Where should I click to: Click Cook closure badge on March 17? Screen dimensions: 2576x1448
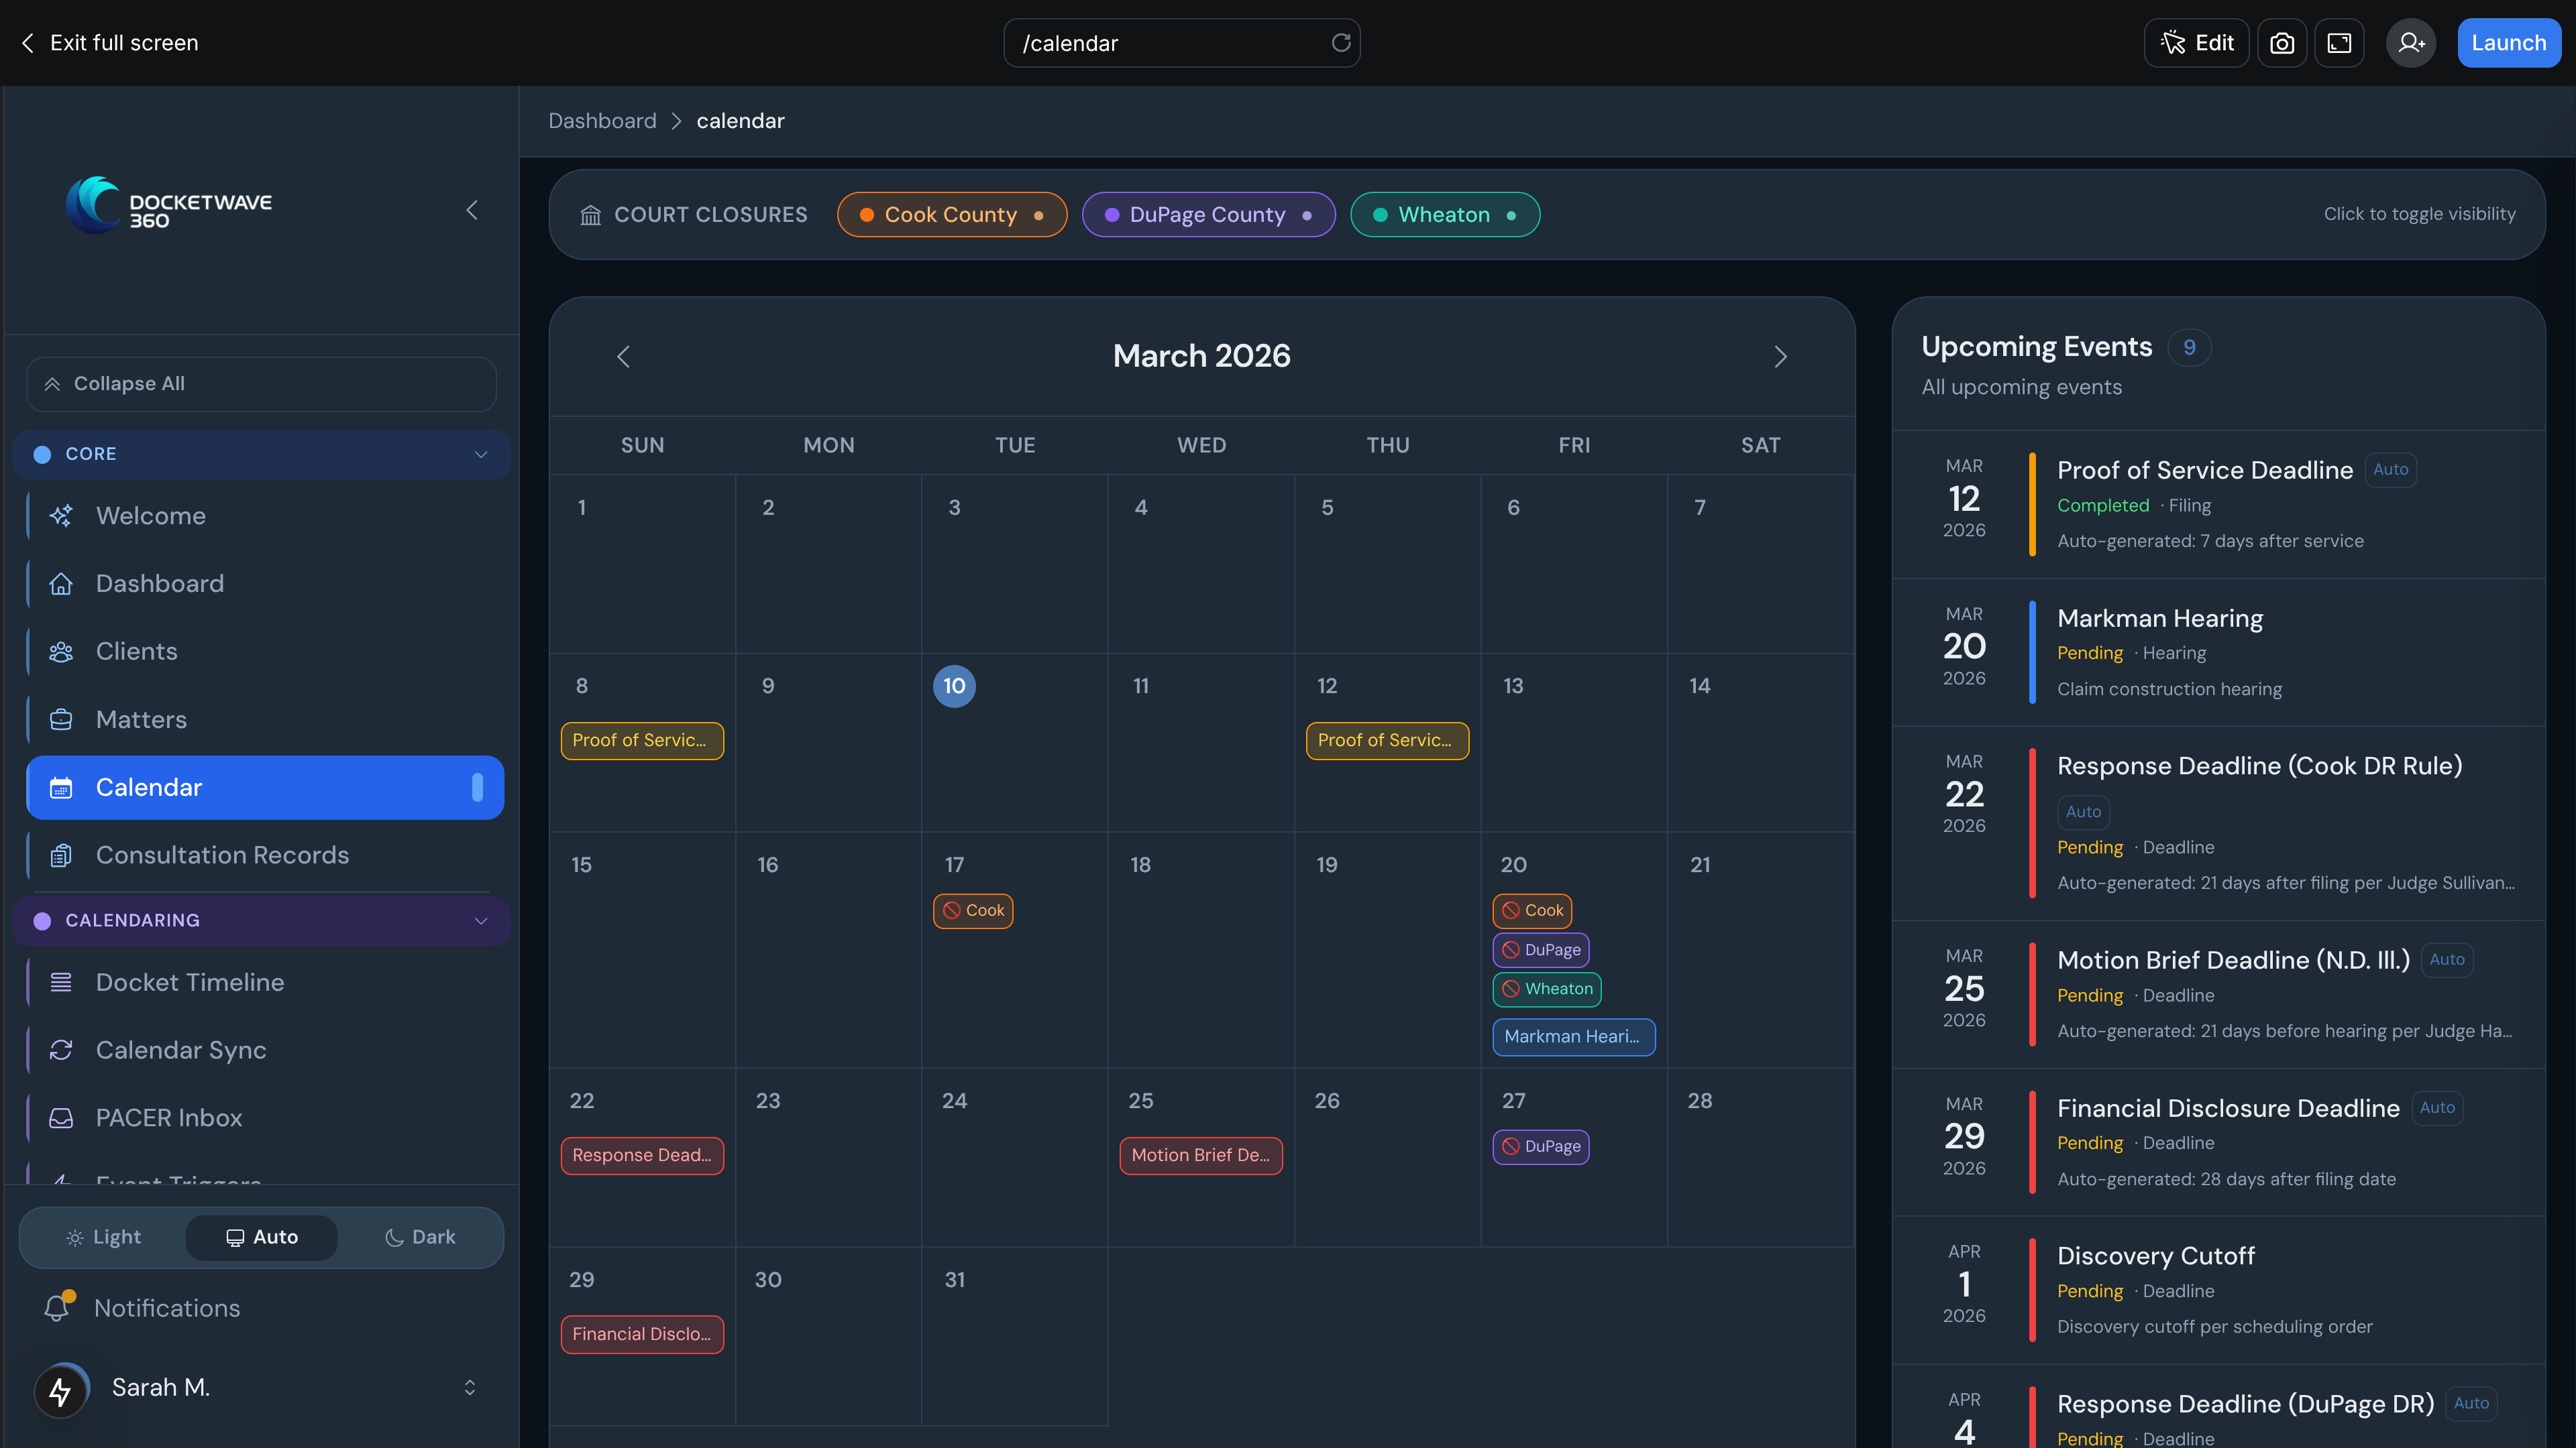click(973, 910)
